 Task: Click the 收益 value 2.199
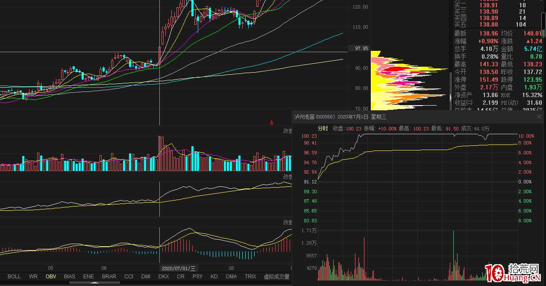pyautogui.click(x=490, y=103)
